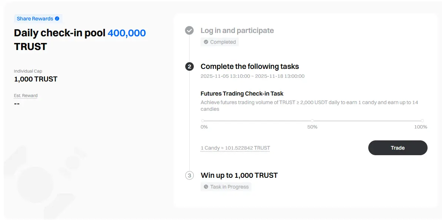Click the step 1 completed checkmark icon
The height and width of the screenshot is (220, 442).
(189, 30)
